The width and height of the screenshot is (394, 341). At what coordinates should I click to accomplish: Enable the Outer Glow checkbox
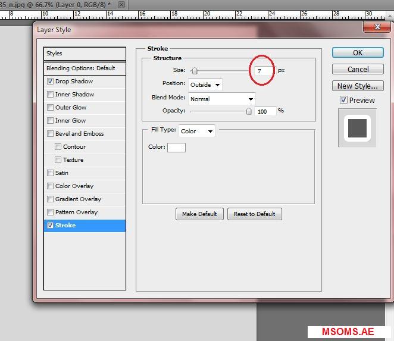click(x=51, y=108)
